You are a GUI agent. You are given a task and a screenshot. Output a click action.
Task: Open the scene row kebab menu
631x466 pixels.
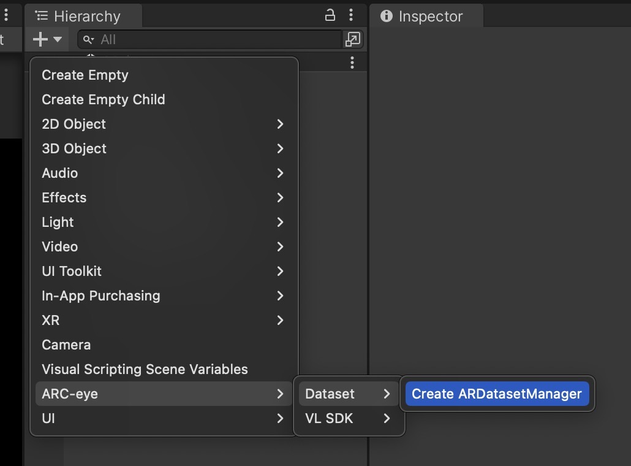[x=352, y=63]
